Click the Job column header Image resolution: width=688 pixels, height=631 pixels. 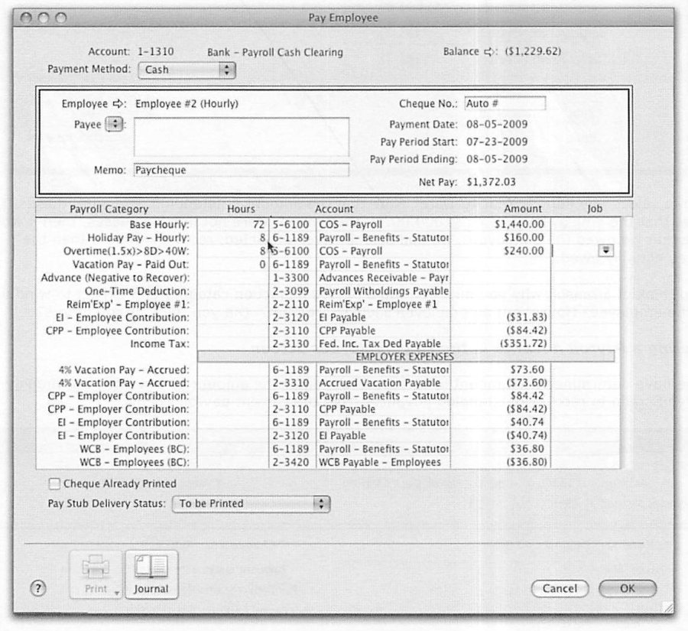[595, 209]
